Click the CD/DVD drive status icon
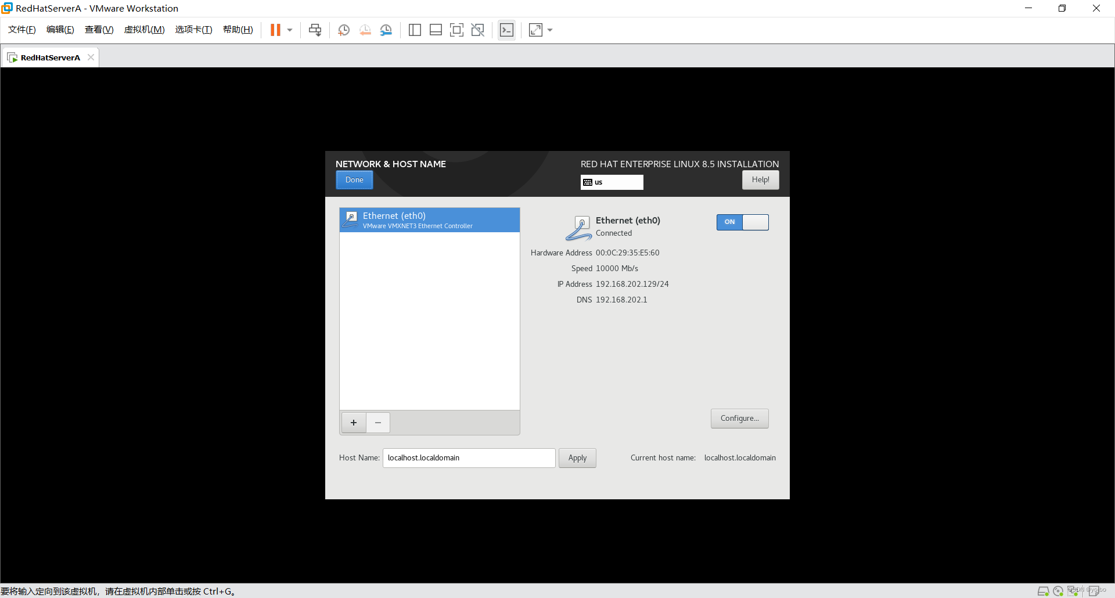1115x598 pixels. pyautogui.click(x=1058, y=591)
